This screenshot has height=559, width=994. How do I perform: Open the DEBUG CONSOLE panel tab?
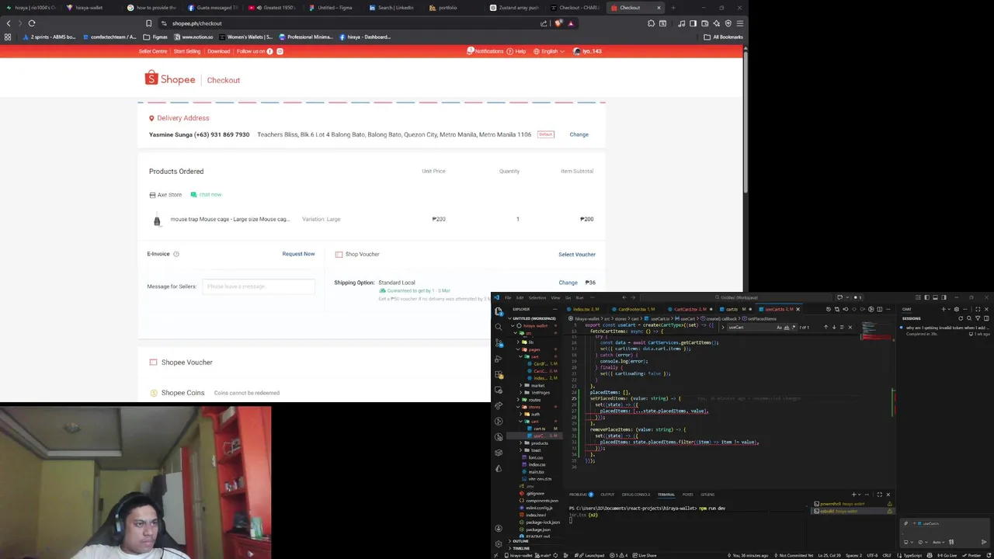pyautogui.click(x=636, y=495)
